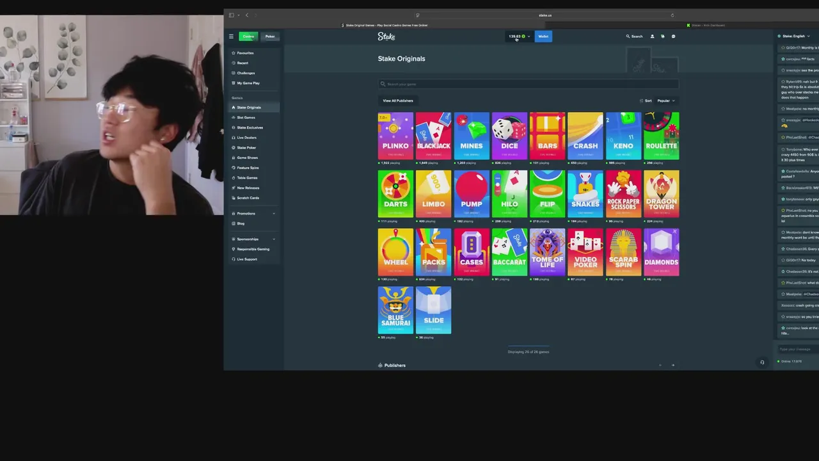819x461 pixels.
Task: Launch the Keno game
Action: pyautogui.click(x=623, y=135)
